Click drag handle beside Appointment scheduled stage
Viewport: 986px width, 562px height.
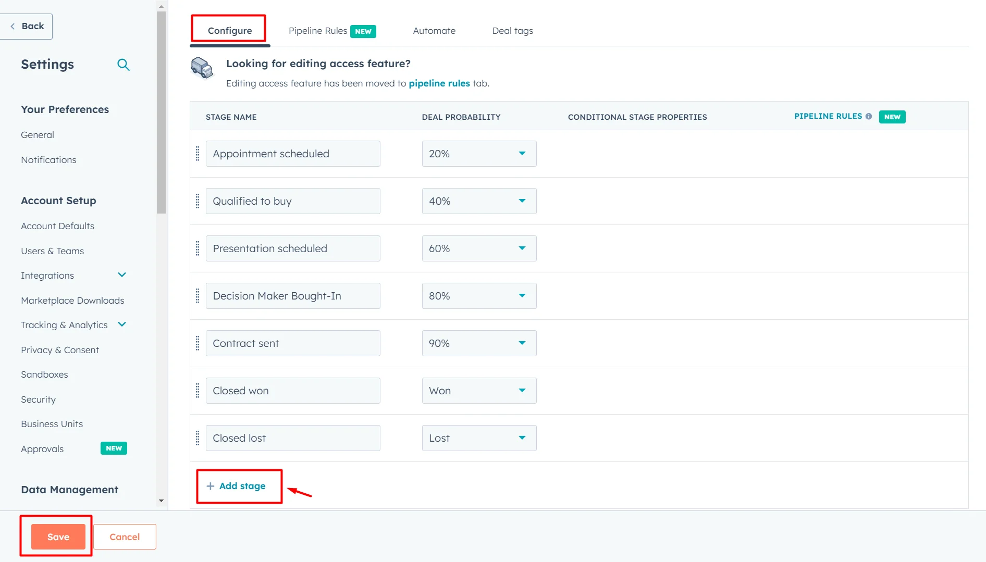point(198,154)
